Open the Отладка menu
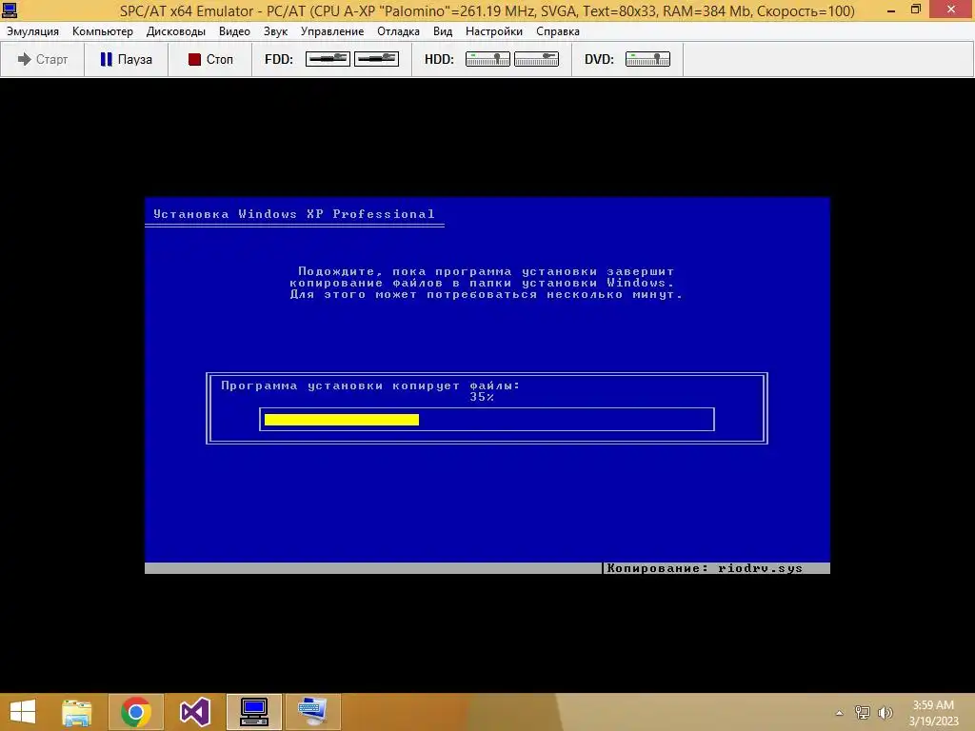975x731 pixels. tap(398, 31)
